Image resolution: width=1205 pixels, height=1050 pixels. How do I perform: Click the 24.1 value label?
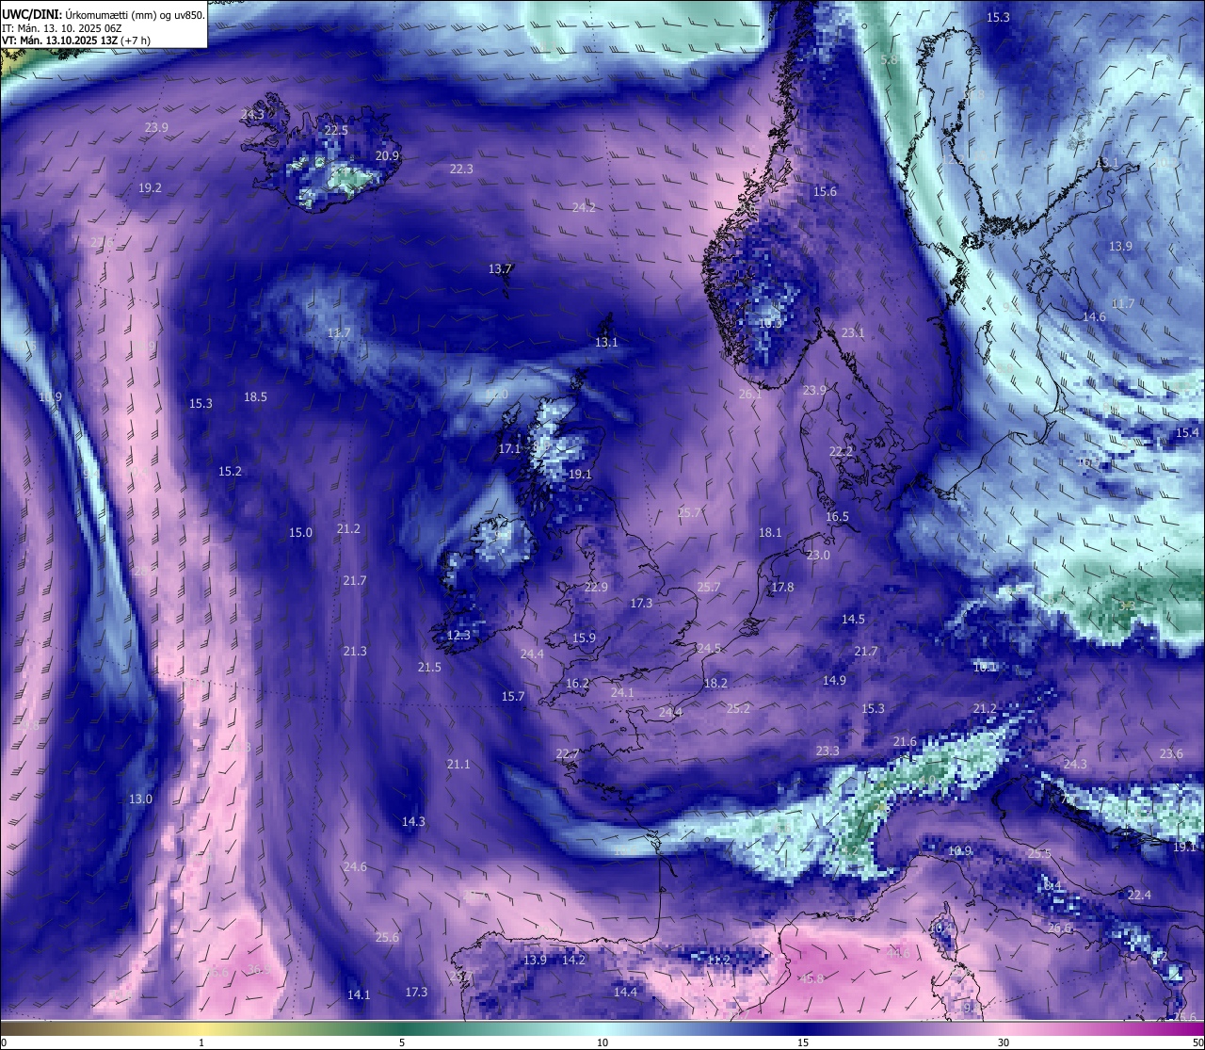[x=622, y=692]
